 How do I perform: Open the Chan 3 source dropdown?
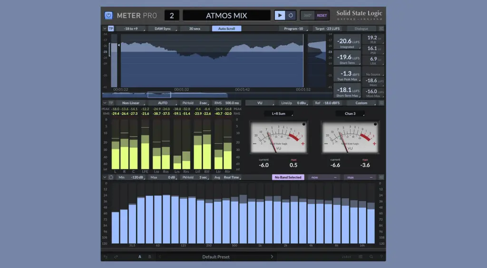350,114
